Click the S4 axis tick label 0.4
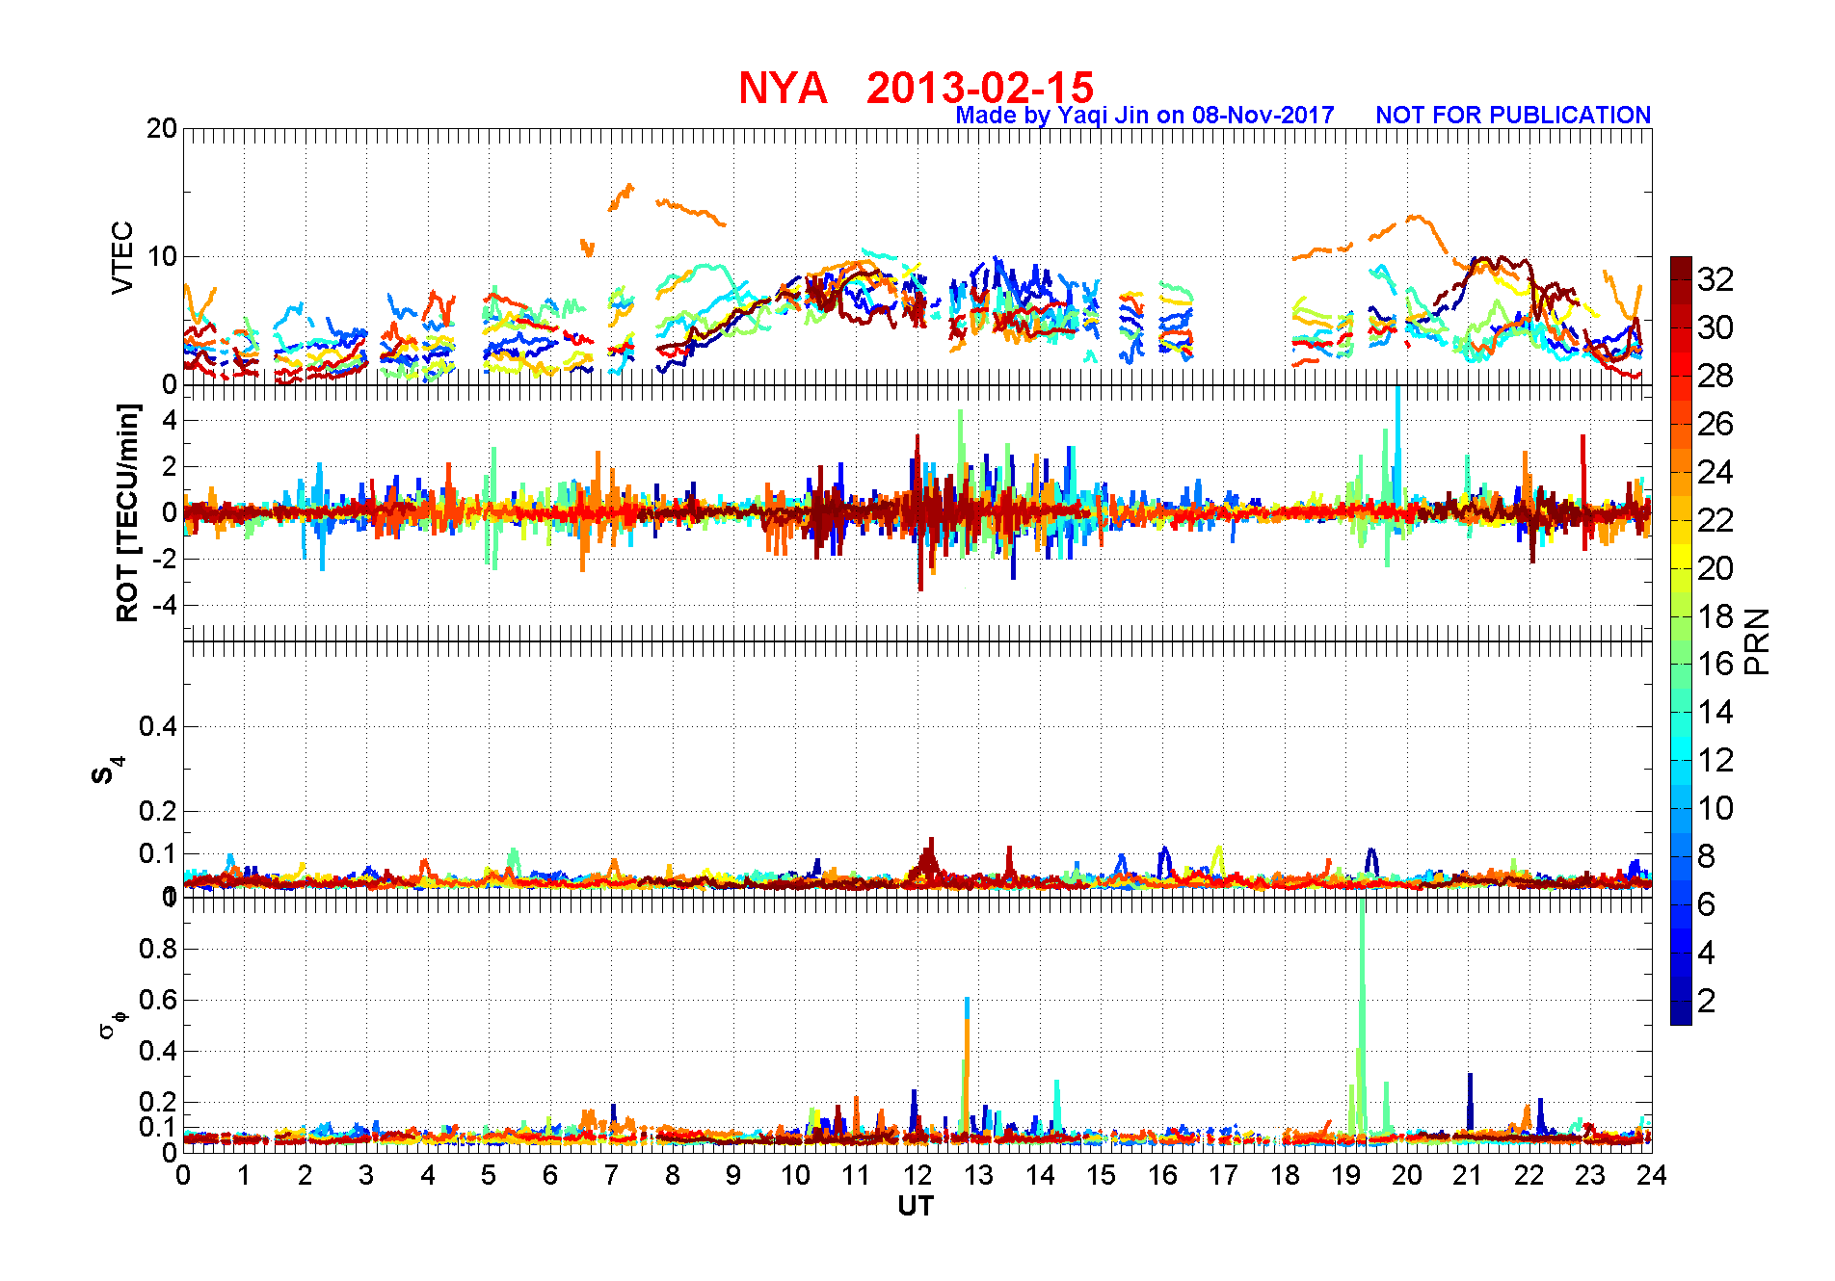Screen dimensions: 1835x1281 click(158, 726)
